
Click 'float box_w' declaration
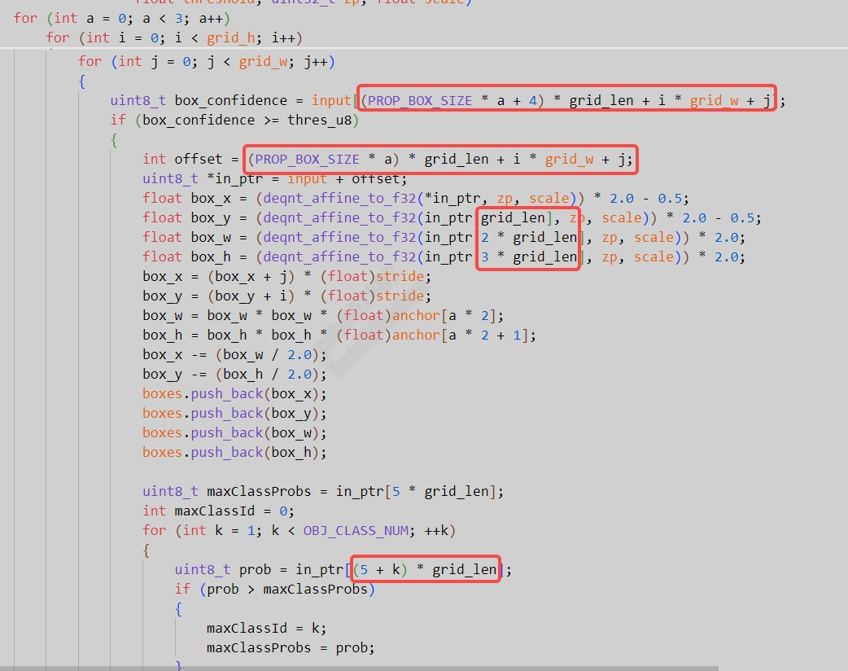pos(186,237)
